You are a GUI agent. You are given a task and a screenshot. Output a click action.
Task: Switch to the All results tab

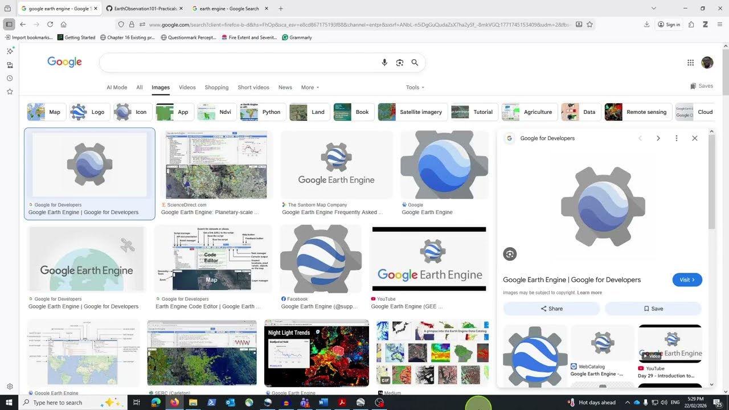pyautogui.click(x=139, y=87)
